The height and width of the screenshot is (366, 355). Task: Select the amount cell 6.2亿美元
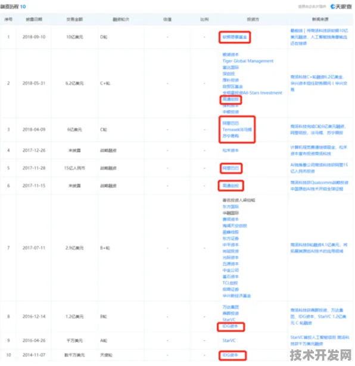coord(74,83)
